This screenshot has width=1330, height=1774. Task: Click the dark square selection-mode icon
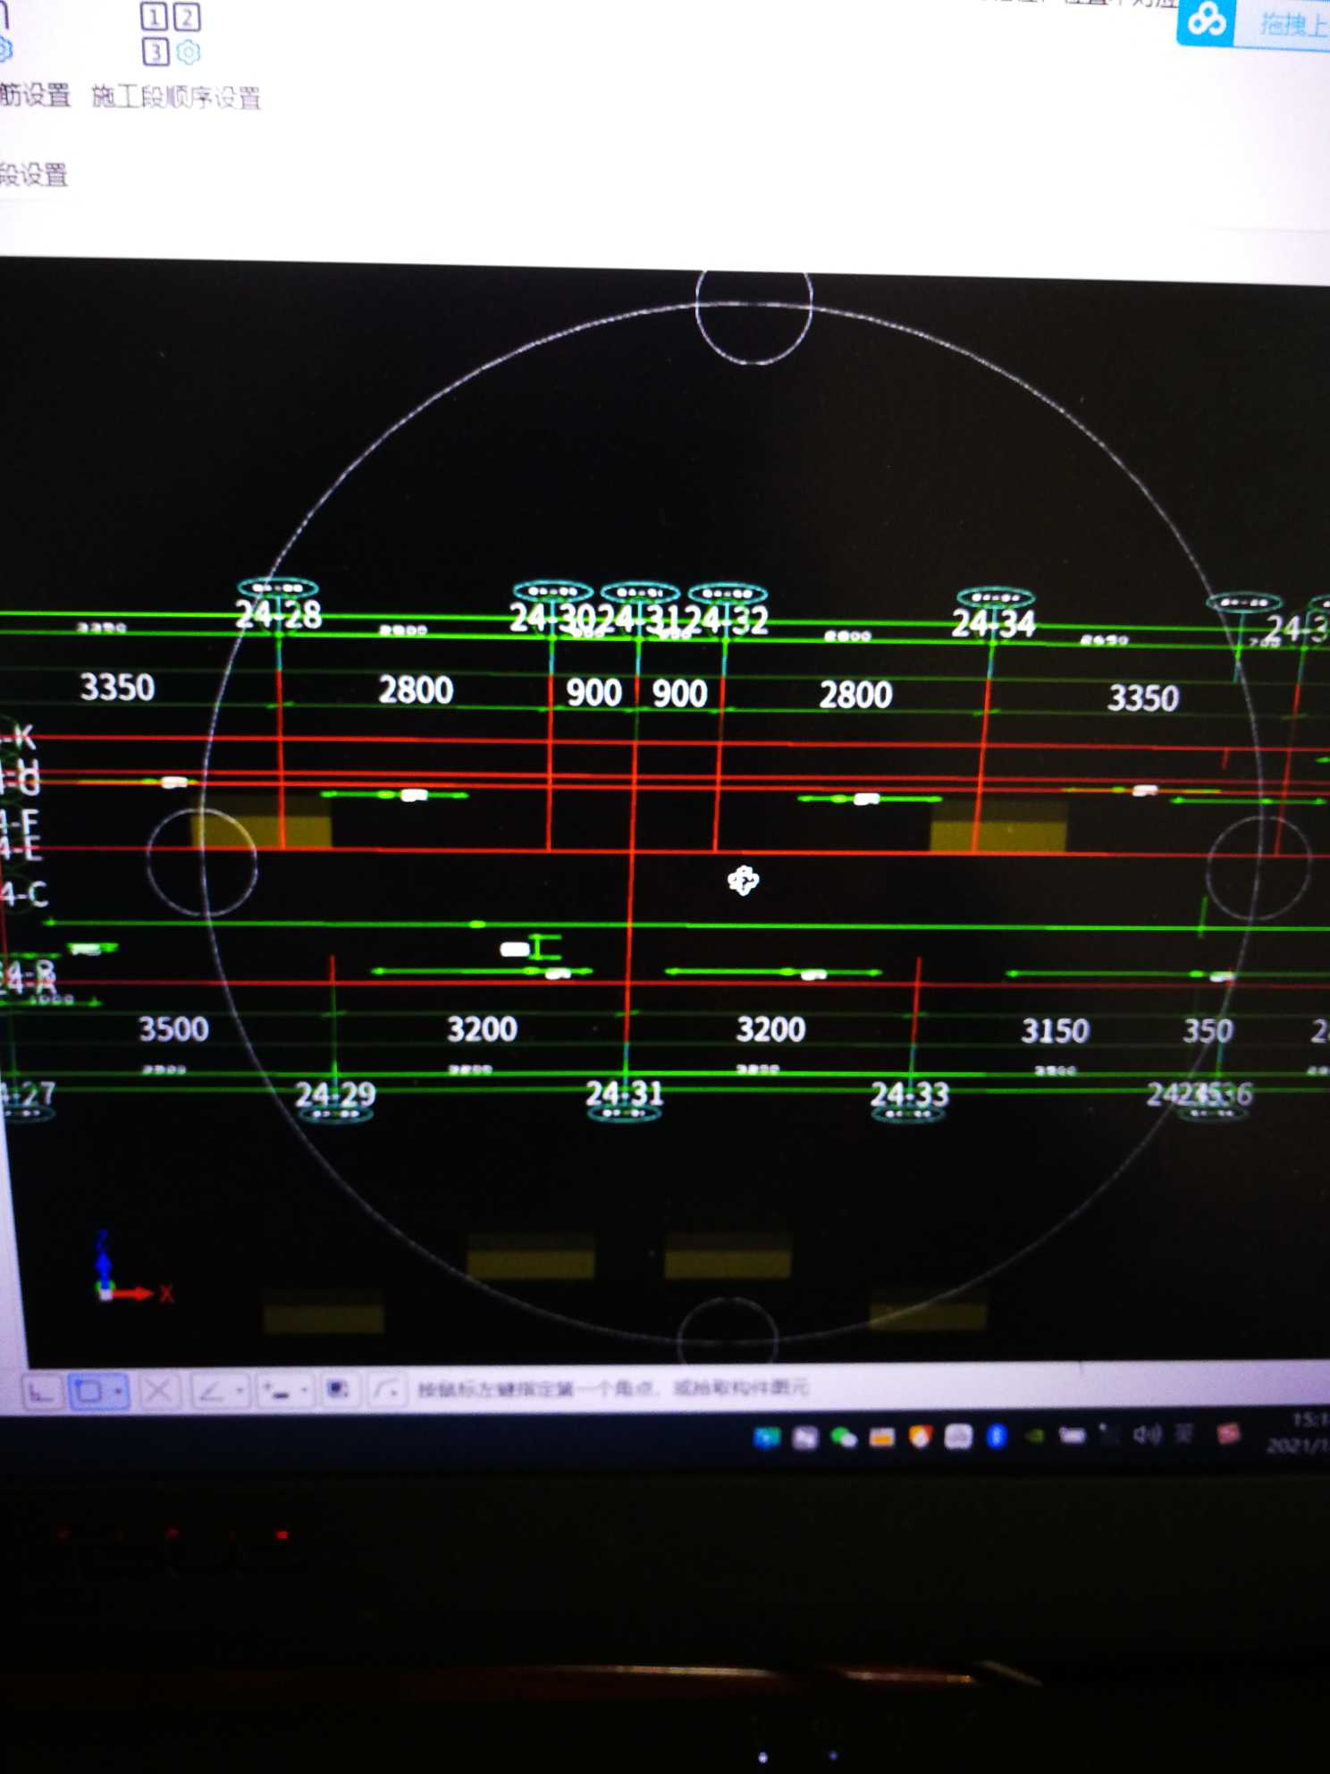pyautogui.click(x=338, y=1390)
